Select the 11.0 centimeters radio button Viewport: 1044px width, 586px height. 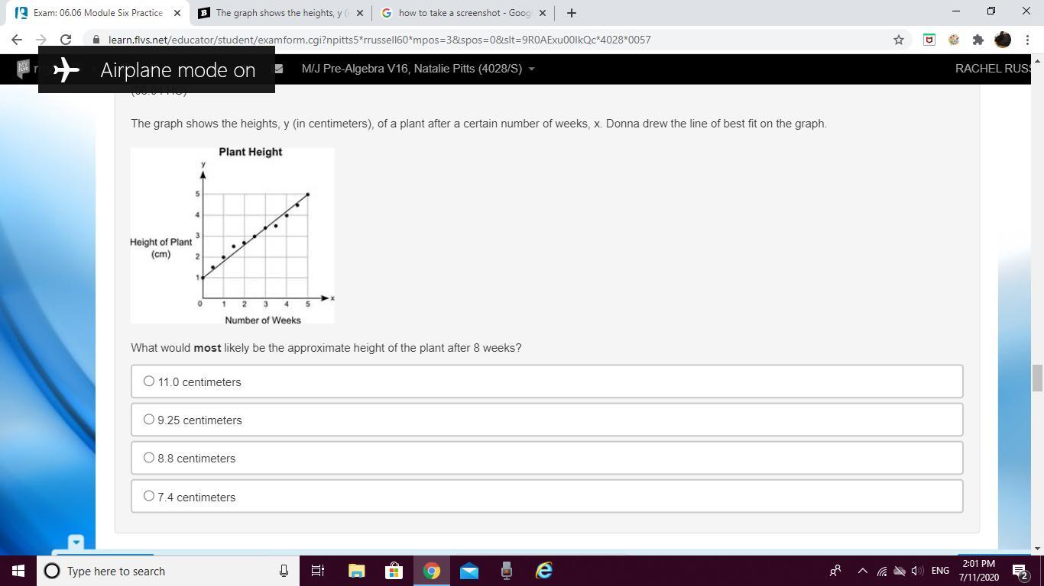tap(149, 381)
